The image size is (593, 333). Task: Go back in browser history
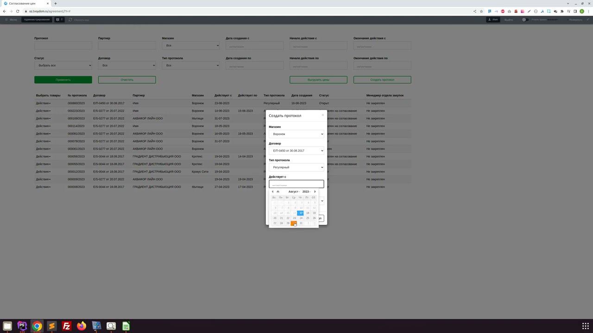5,11
